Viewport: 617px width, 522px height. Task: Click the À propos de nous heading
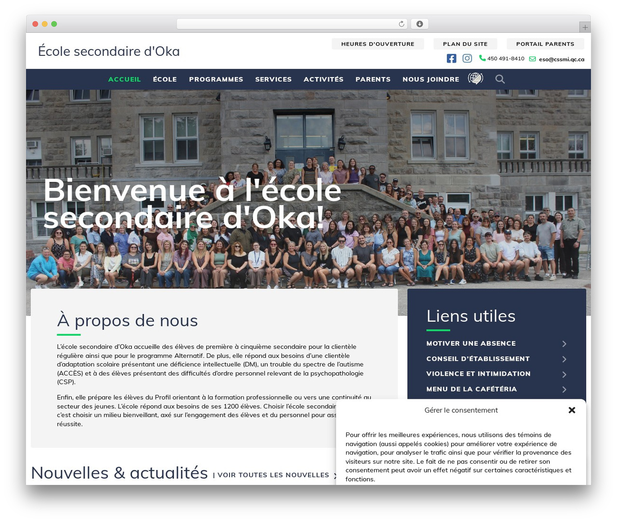click(127, 321)
